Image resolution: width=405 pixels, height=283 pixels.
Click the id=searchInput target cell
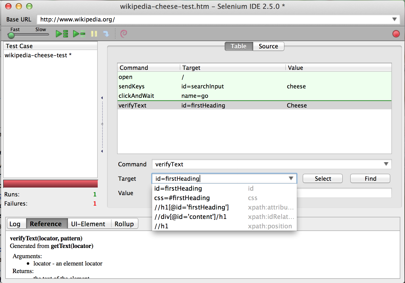tap(202, 86)
